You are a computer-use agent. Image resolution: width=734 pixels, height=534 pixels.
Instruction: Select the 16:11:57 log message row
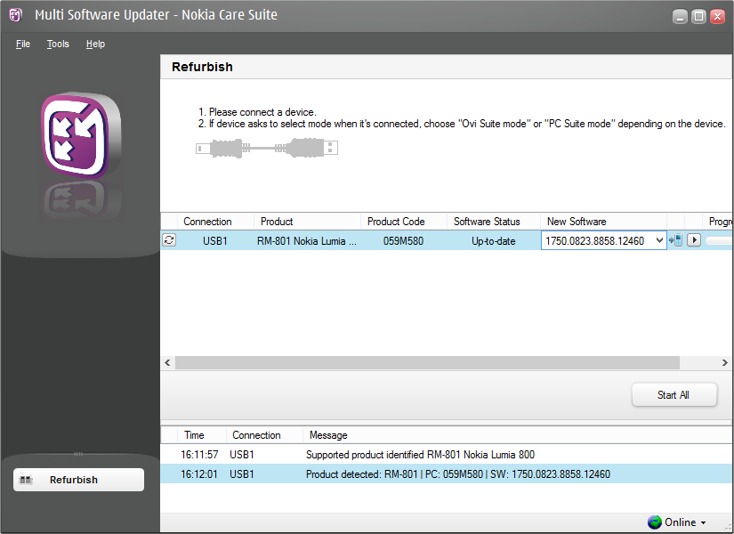coord(445,455)
